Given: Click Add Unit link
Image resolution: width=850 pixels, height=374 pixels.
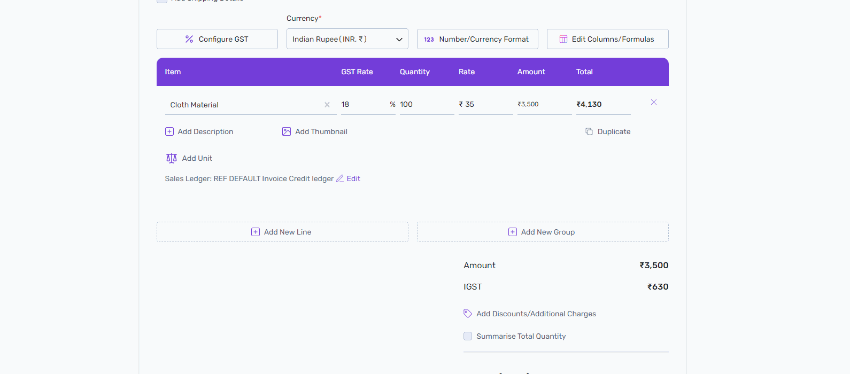Looking at the screenshot, I should coord(189,158).
